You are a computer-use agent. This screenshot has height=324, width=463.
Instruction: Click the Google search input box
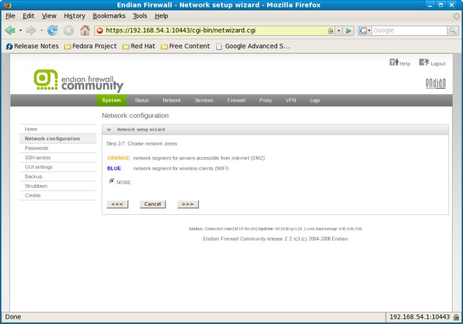409,31
